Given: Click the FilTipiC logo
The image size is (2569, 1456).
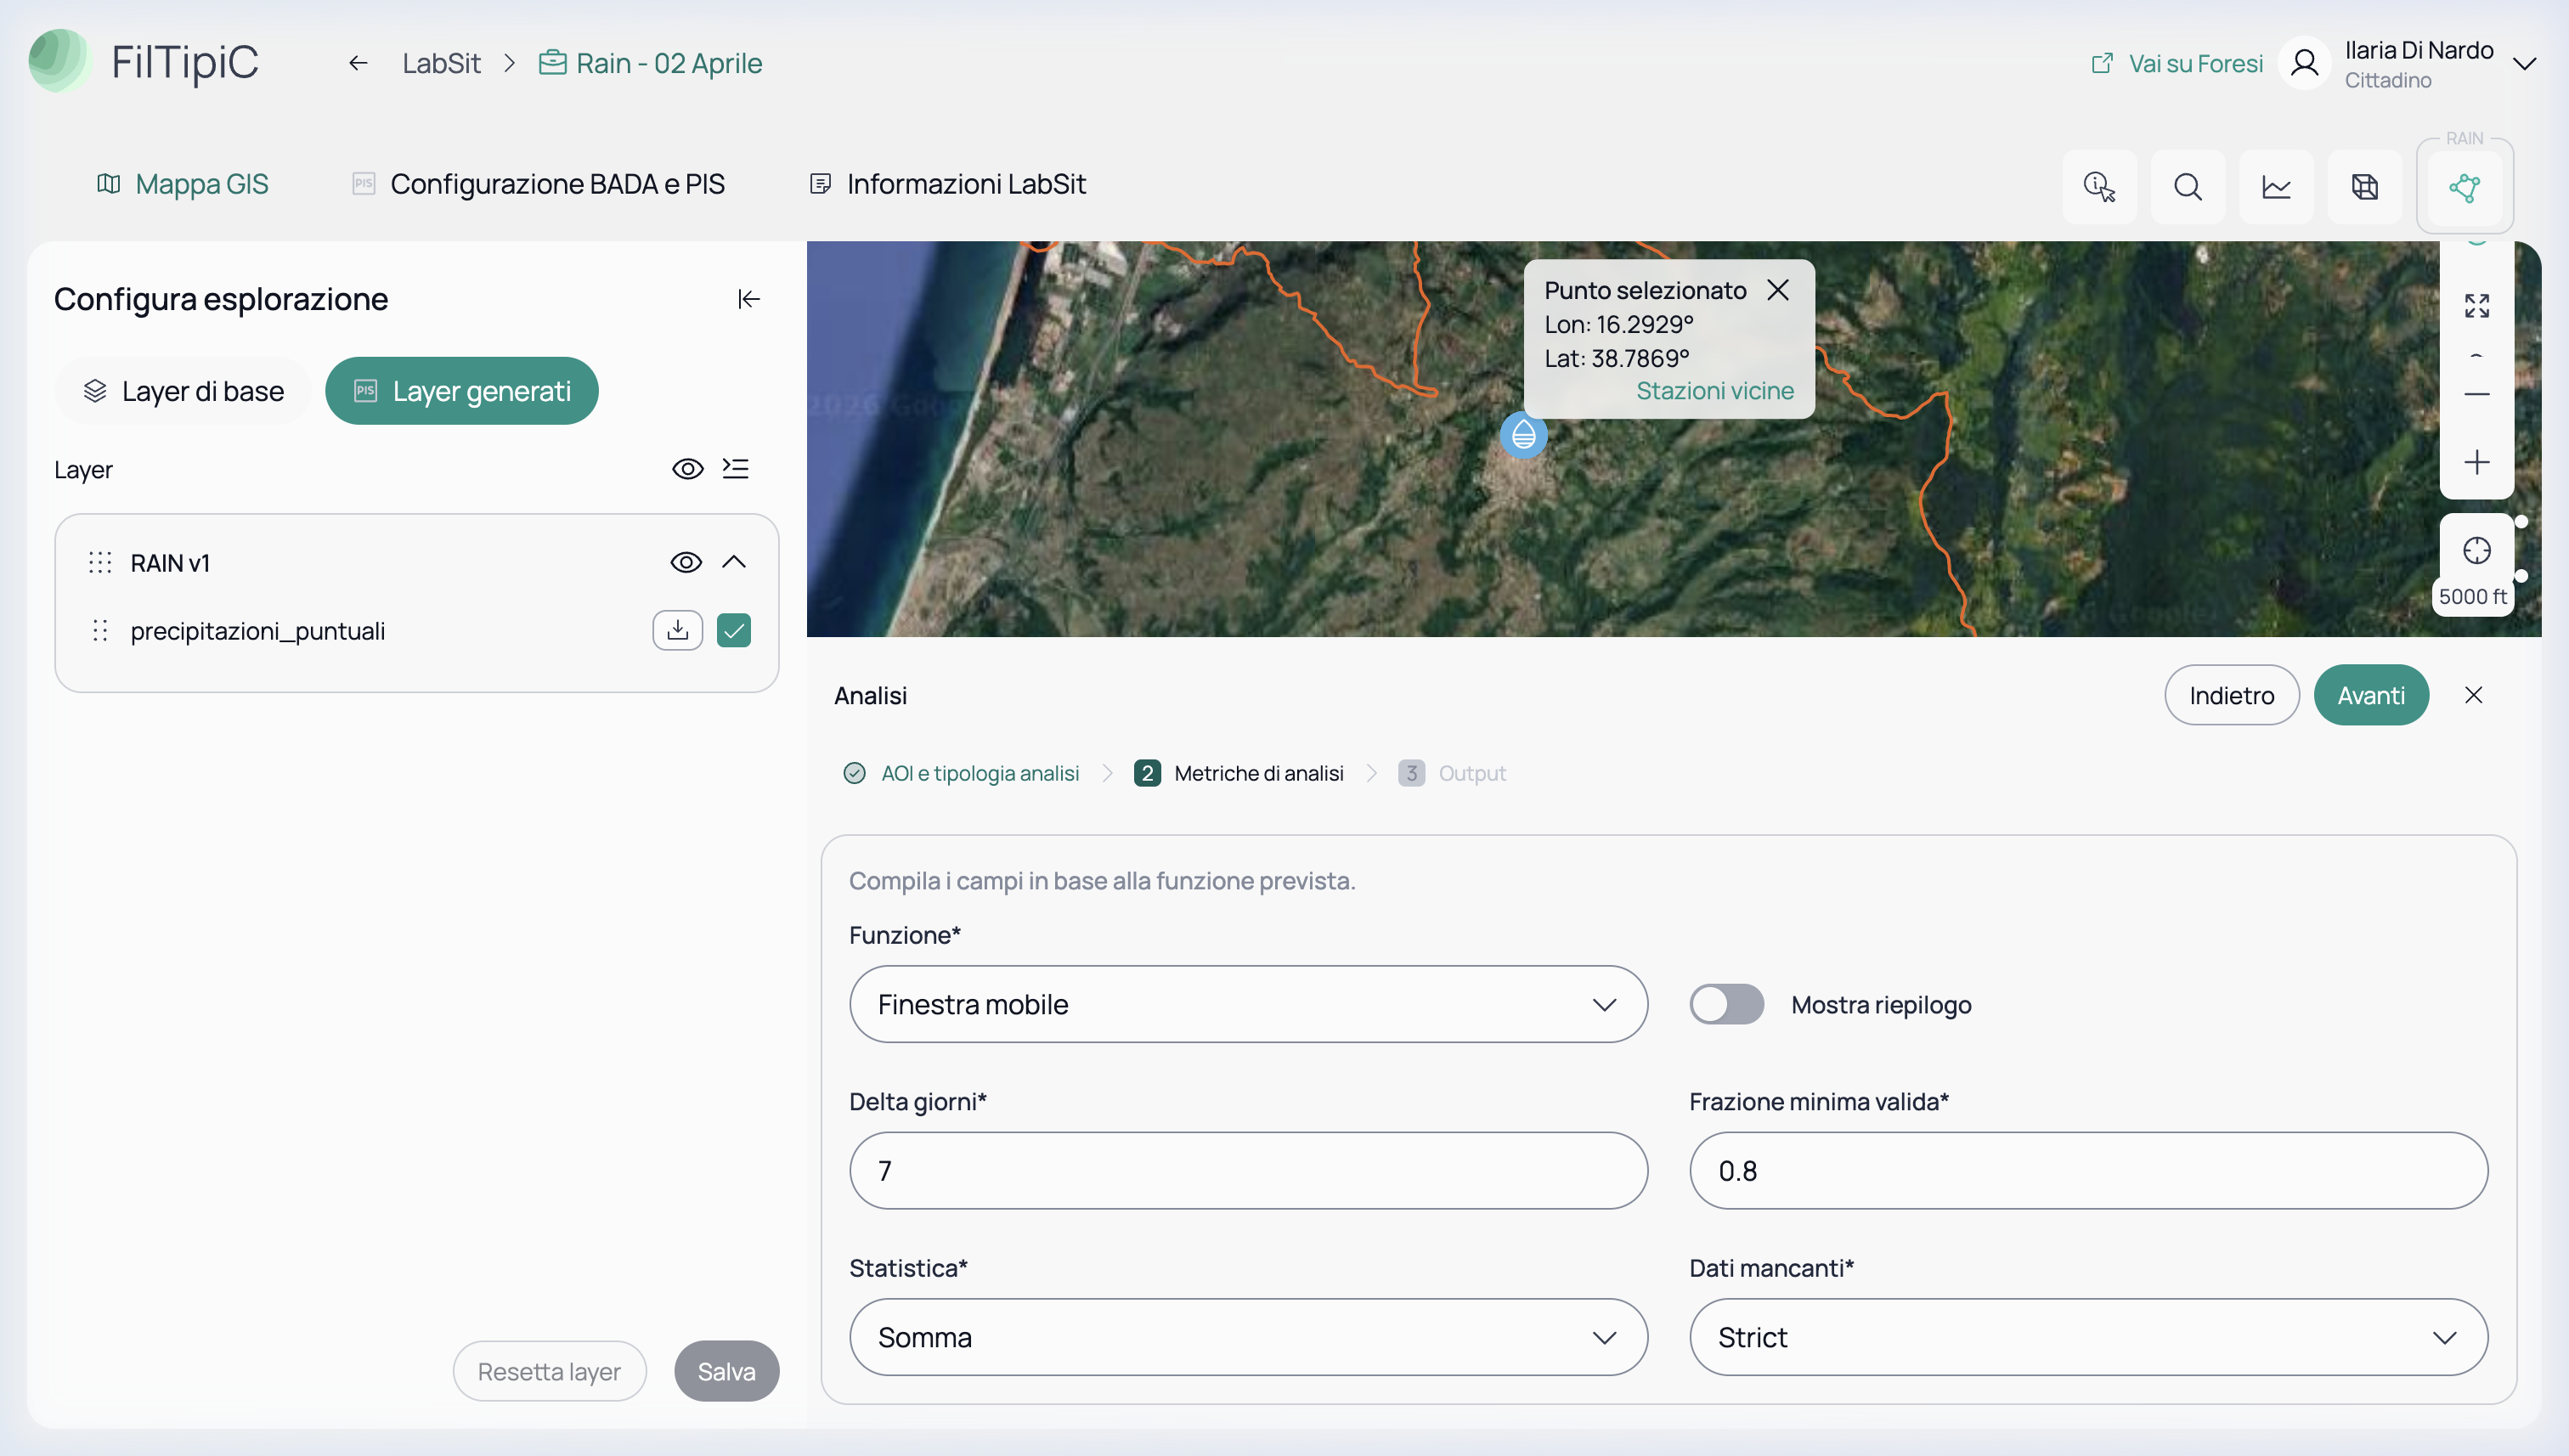Looking at the screenshot, I should 144,62.
